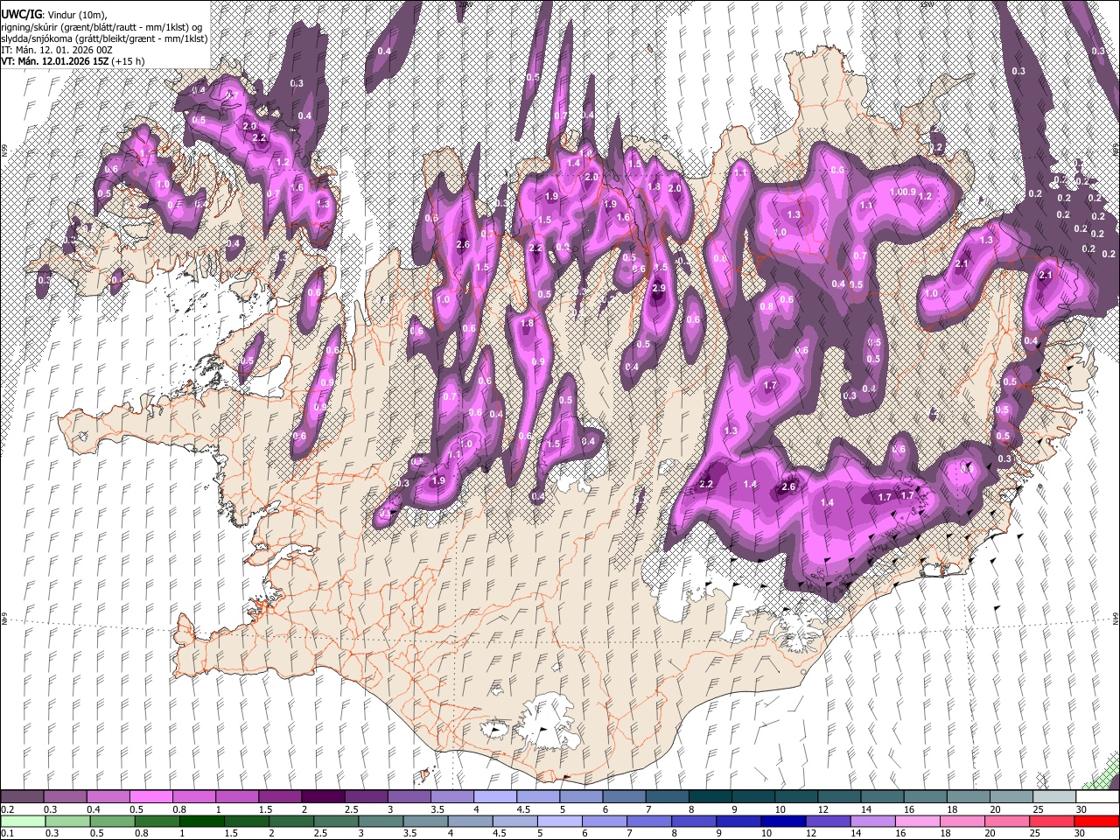Select the 30 label in the snow legend row

click(1081, 809)
